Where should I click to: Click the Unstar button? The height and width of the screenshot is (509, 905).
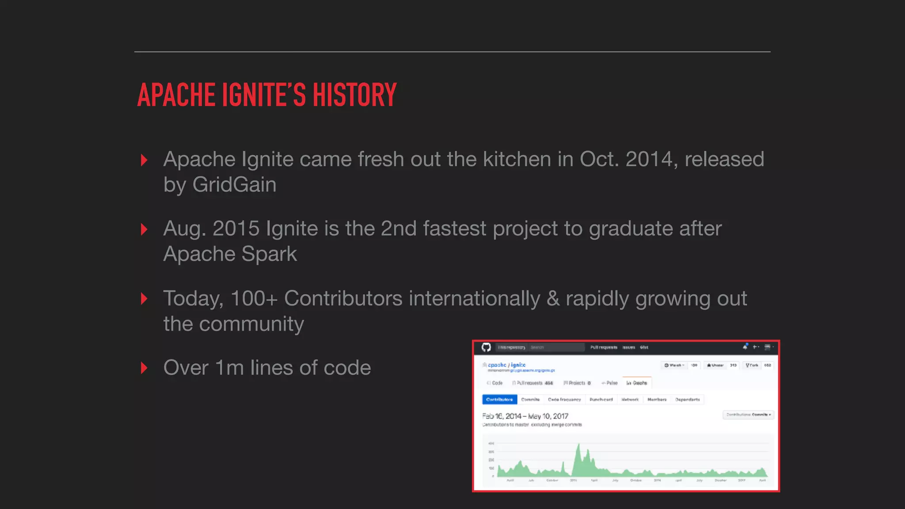pyautogui.click(x=715, y=365)
